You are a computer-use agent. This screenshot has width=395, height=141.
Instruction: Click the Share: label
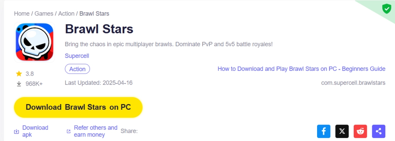click(x=129, y=131)
